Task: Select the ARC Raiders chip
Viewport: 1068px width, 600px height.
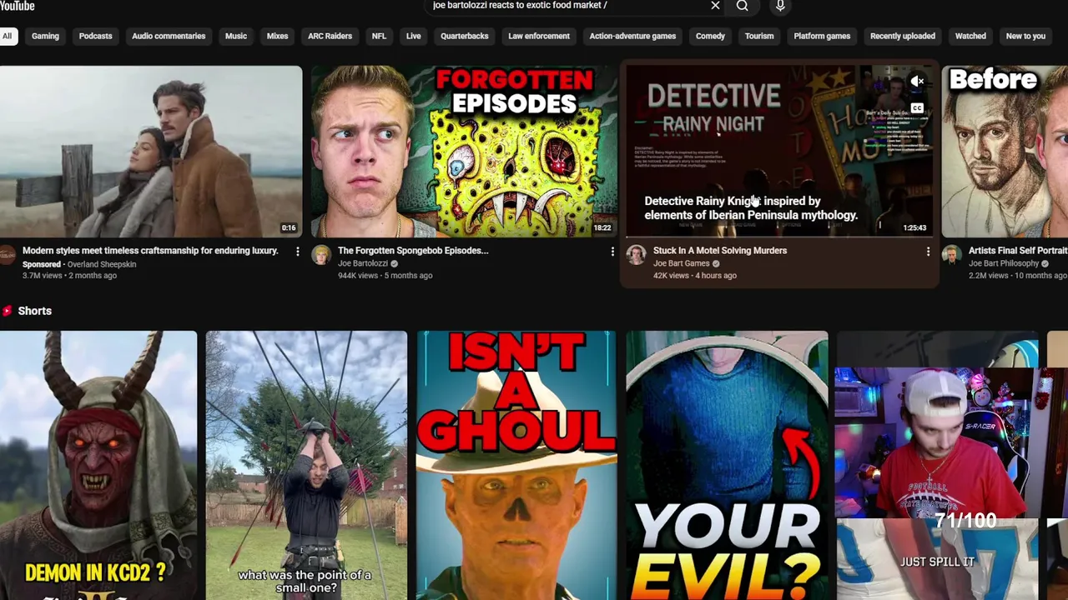Action: pyautogui.click(x=330, y=36)
